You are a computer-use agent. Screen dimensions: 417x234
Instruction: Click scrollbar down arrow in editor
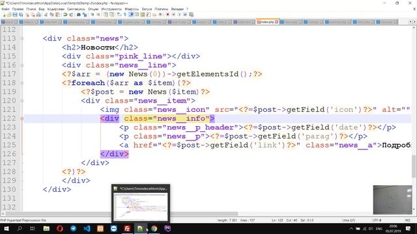(x=414, y=209)
